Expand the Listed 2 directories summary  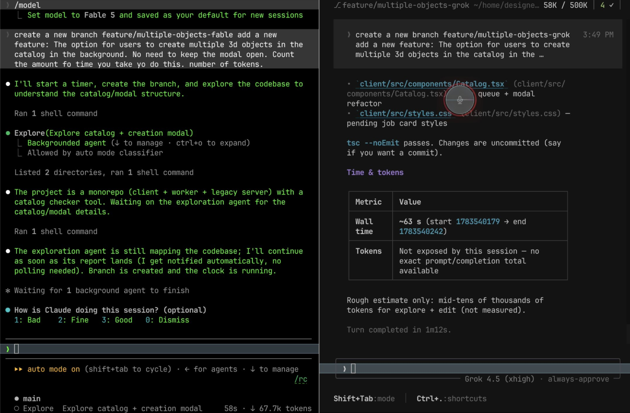point(104,172)
